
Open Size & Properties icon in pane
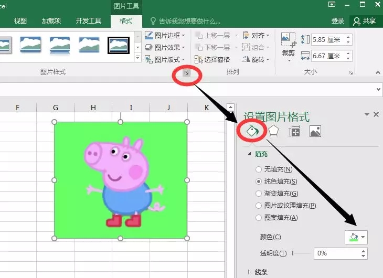coord(294,132)
